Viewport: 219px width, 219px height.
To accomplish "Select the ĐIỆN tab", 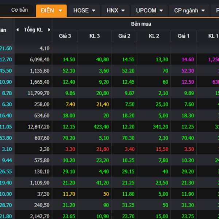I will tap(51, 11).
